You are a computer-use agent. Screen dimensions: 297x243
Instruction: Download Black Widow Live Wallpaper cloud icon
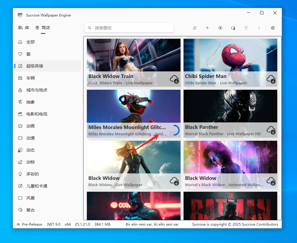(175, 181)
